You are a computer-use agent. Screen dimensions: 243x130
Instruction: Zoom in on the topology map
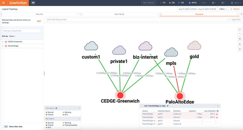pos(240,30)
